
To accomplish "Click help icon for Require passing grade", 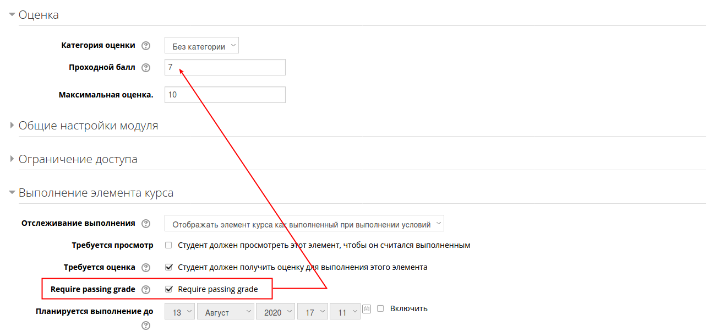I will coord(146,290).
